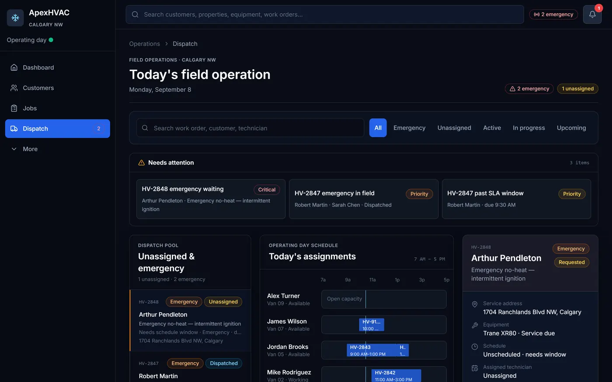Screen dimensions: 612x382
Task: Switch to the Unassigned filter tab
Action: click(x=454, y=128)
